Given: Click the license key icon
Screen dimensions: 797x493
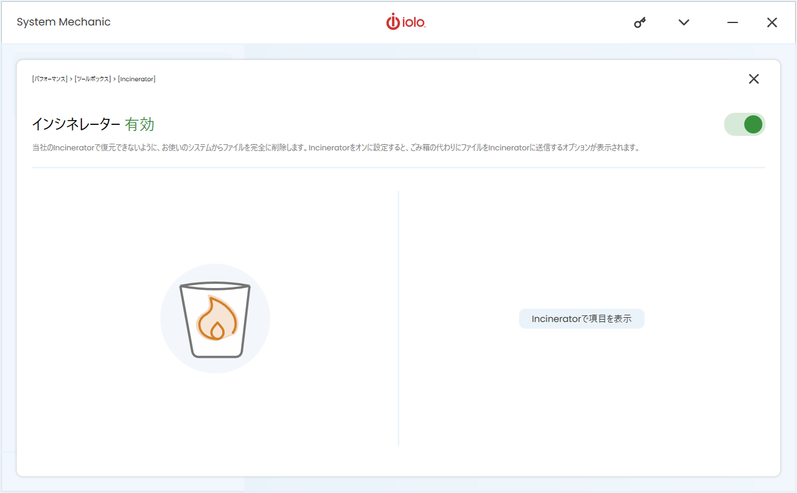Looking at the screenshot, I should pos(640,22).
